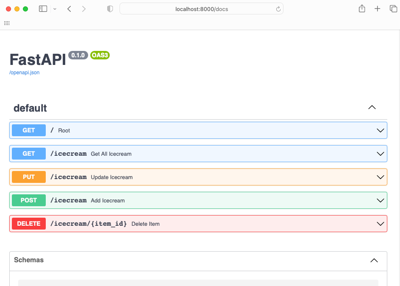400x286 pixels.
Task: Click the GET badge for Root
Action: (x=29, y=130)
